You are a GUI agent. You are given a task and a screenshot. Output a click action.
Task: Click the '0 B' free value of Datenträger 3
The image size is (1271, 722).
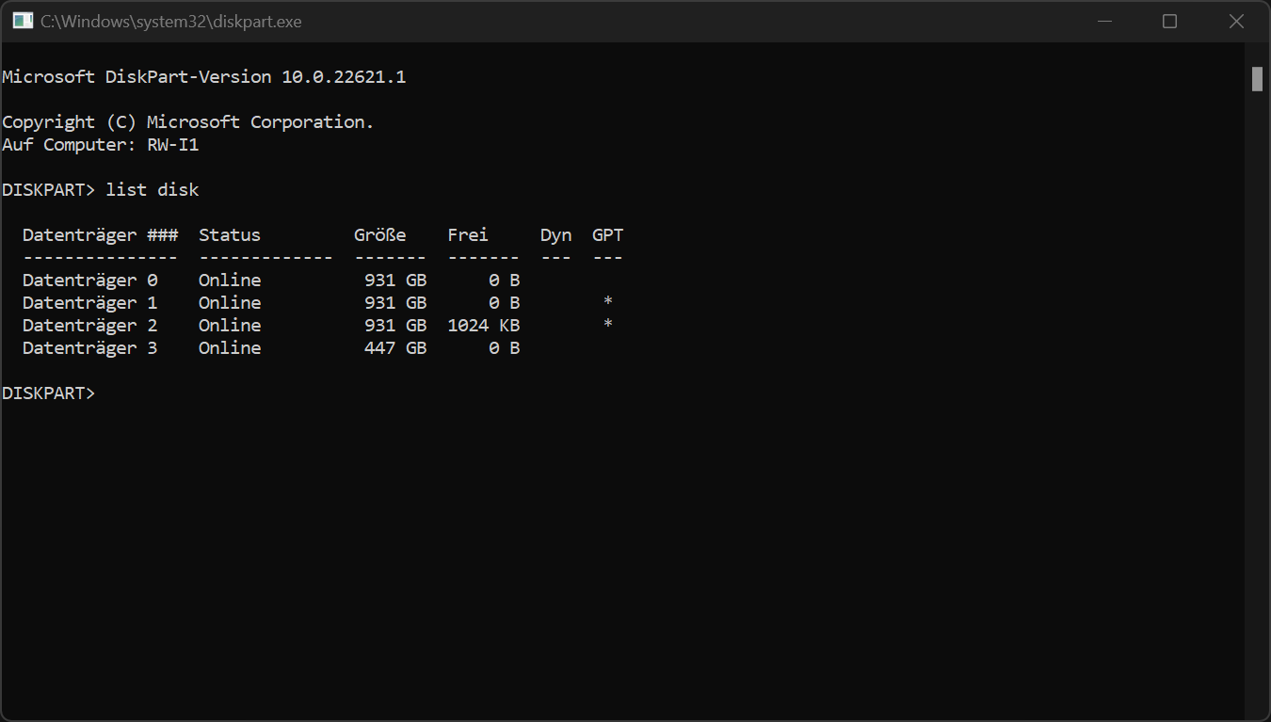click(x=505, y=348)
